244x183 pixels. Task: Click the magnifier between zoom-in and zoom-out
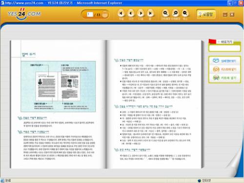(x=175, y=13)
